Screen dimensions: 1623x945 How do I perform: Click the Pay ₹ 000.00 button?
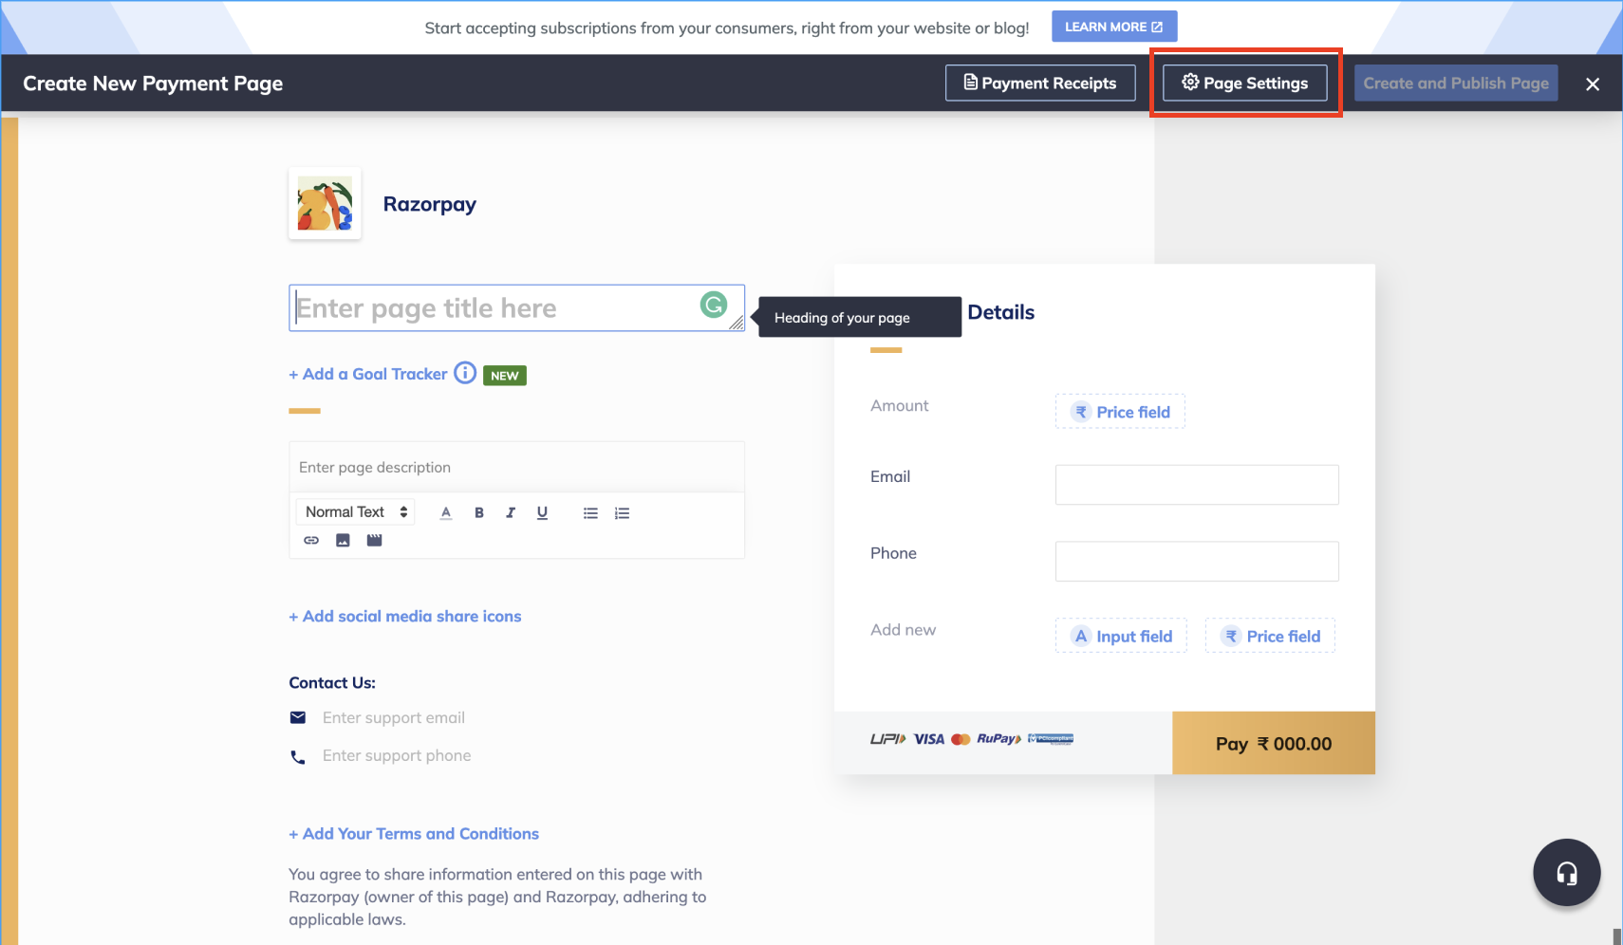[1274, 744]
